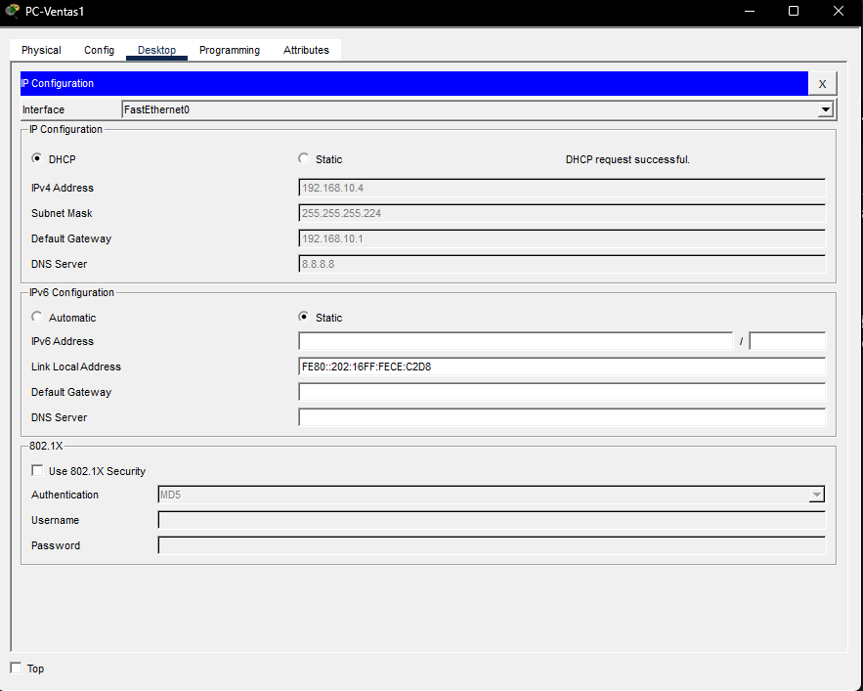
Task: Click the 802.1X Password field
Action: coord(492,545)
